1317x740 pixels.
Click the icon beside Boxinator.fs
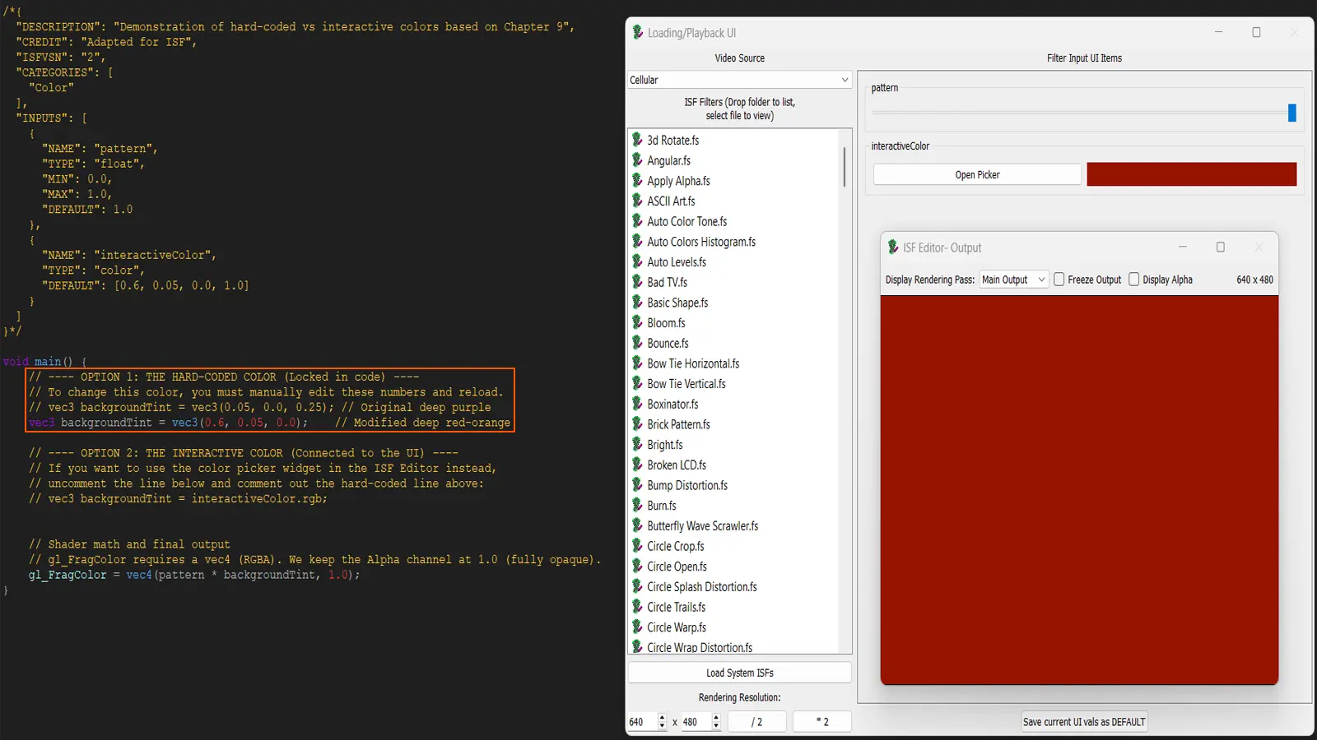coord(637,404)
